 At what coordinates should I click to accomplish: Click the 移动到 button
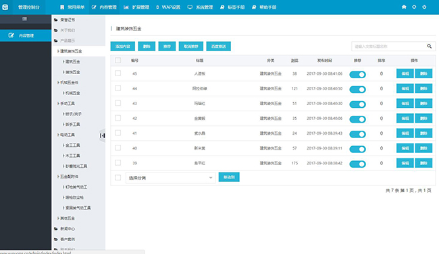pyautogui.click(x=229, y=177)
